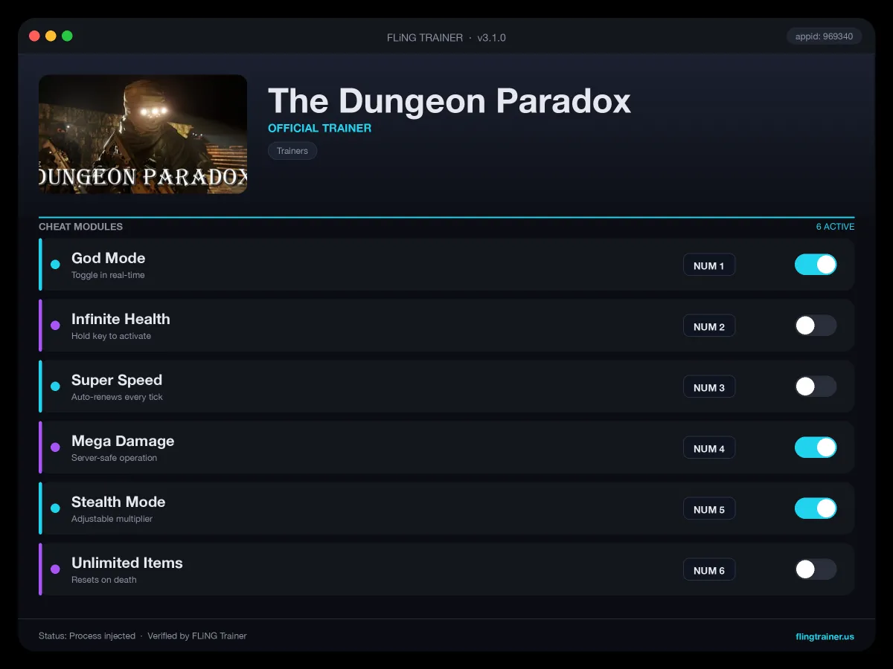Open the flingtrainer.us link

click(x=825, y=636)
